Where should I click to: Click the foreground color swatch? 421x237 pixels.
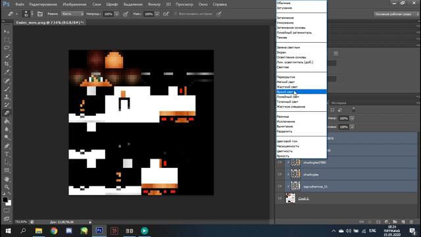[5, 199]
